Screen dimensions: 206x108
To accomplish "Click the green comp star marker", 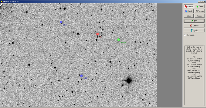I will (119, 40).
